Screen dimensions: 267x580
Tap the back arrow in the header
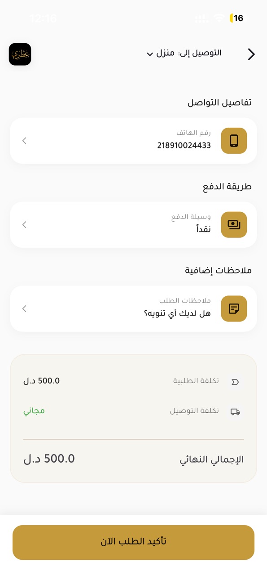tap(251, 54)
